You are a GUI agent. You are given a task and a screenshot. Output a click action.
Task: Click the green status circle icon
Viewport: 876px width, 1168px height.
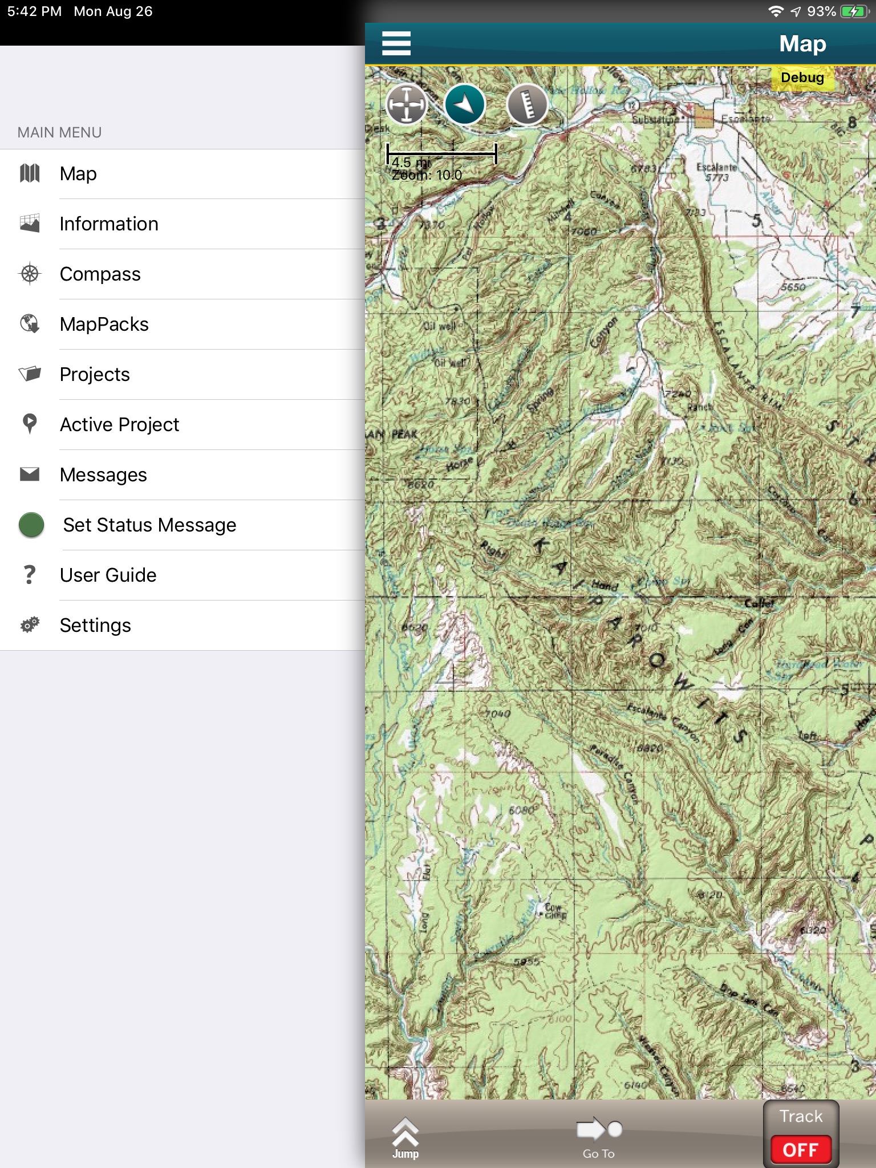tap(31, 525)
